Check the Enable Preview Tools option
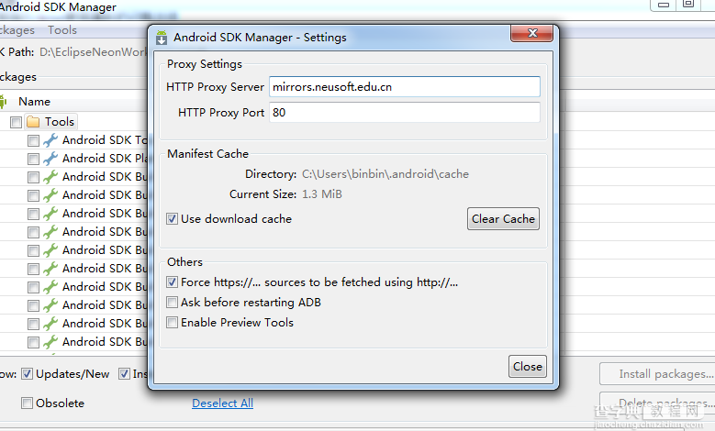The height and width of the screenshot is (431, 715). click(x=172, y=323)
